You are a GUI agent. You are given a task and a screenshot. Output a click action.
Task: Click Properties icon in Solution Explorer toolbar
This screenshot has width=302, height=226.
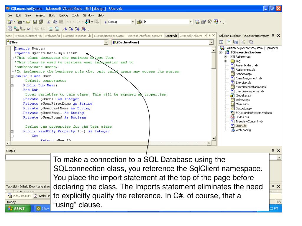[x=251, y=42]
